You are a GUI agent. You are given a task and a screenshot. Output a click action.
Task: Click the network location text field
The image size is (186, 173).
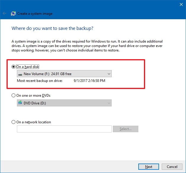(x=64, y=129)
